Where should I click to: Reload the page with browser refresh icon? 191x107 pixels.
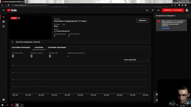tap(9, 5)
